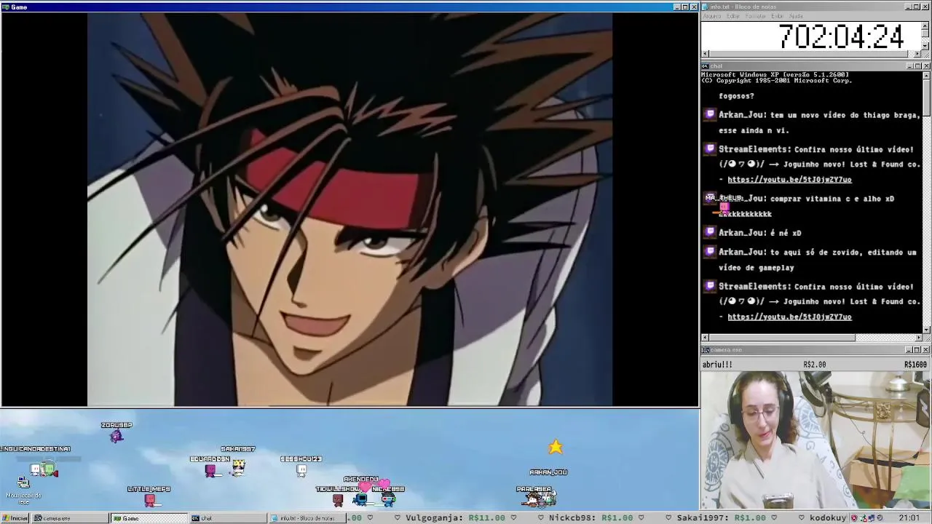Screen dimensions: 932x524
Task: Click notepad vertical scroll down arrow
Action: [x=925, y=46]
